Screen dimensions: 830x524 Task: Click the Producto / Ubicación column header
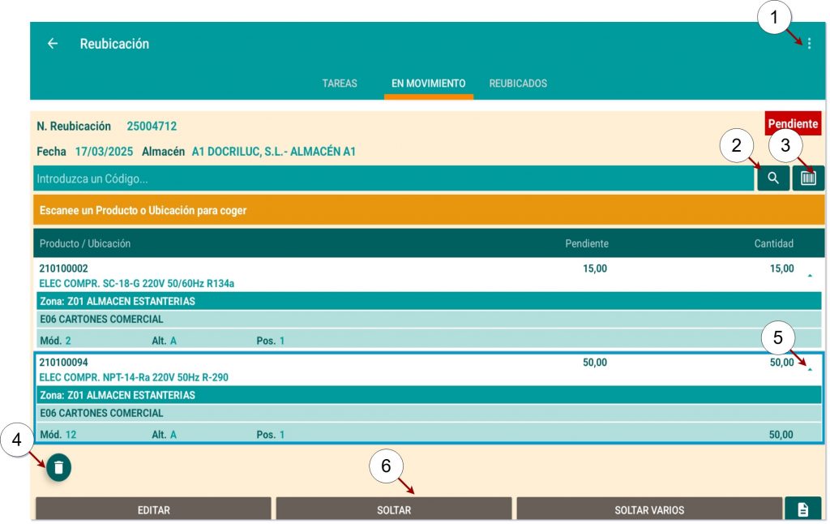[85, 243]
